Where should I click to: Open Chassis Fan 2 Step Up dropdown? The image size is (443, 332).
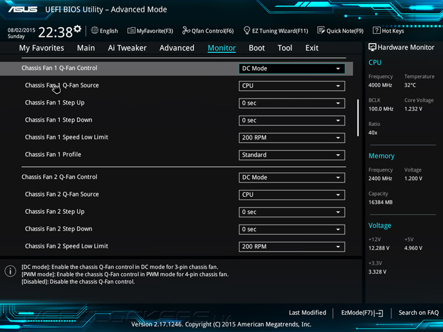[x=292, y=212]
